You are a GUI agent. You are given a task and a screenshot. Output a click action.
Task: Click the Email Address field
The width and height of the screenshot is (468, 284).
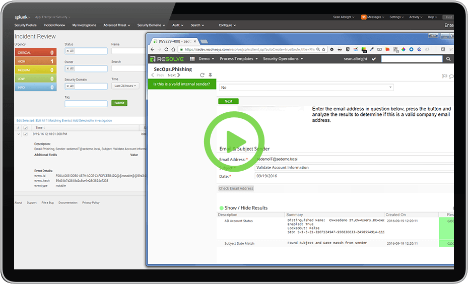coord(354,159)
